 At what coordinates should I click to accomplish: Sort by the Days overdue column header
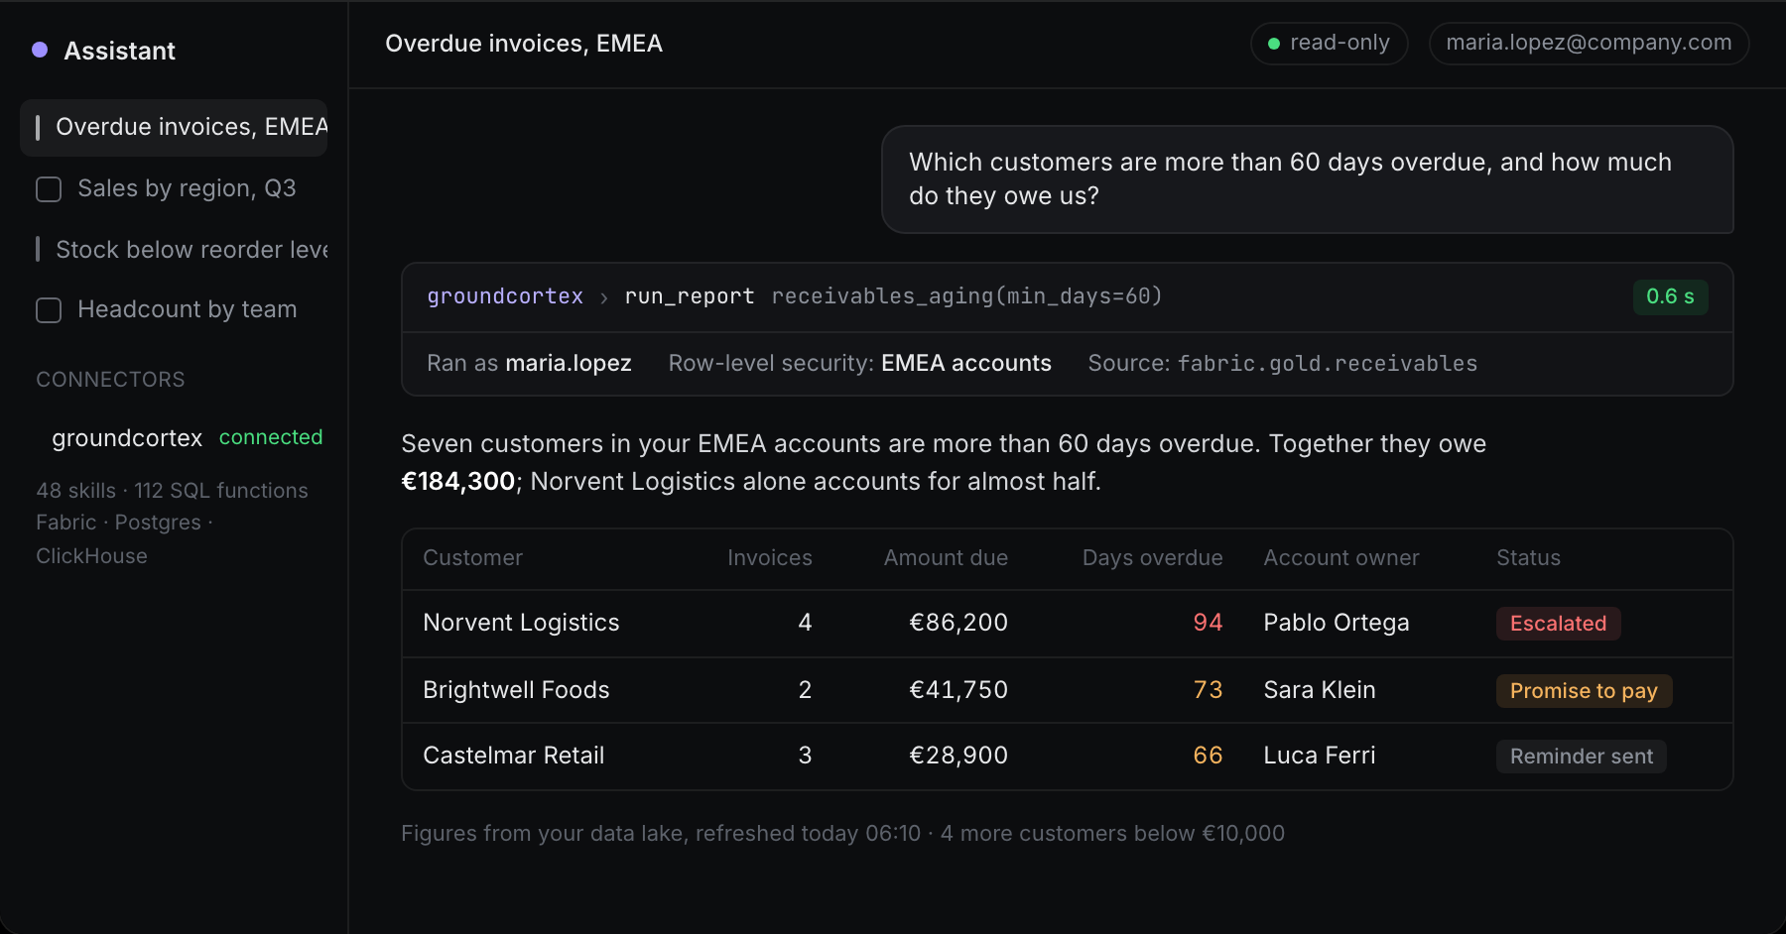click(1152, 558)
